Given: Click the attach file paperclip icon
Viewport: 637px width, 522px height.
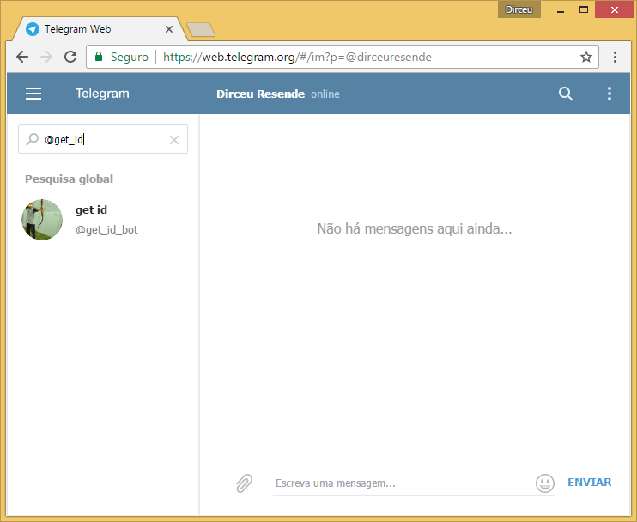Looking at the screenshot, I should 244,483.
